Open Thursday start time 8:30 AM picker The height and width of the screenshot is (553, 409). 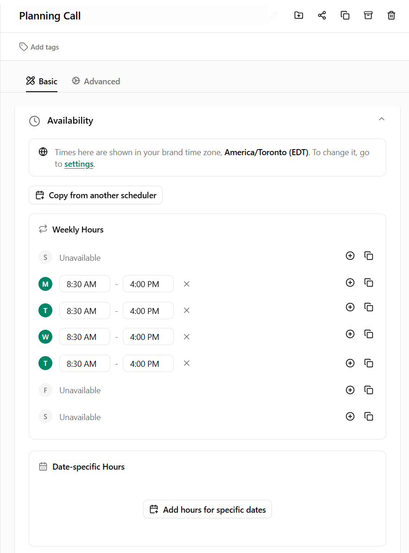pyautogui.click(x=85, y=364)
